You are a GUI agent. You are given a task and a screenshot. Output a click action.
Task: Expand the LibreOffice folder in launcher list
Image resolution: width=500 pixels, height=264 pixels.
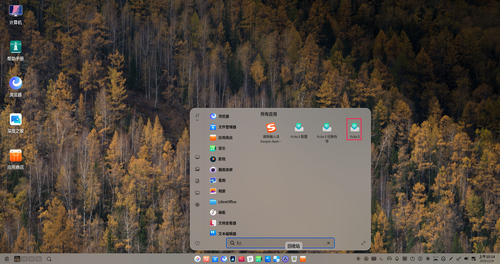223,202
